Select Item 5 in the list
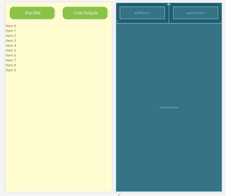226x196 pixels. pyautogui.click(x=11, y=51)
